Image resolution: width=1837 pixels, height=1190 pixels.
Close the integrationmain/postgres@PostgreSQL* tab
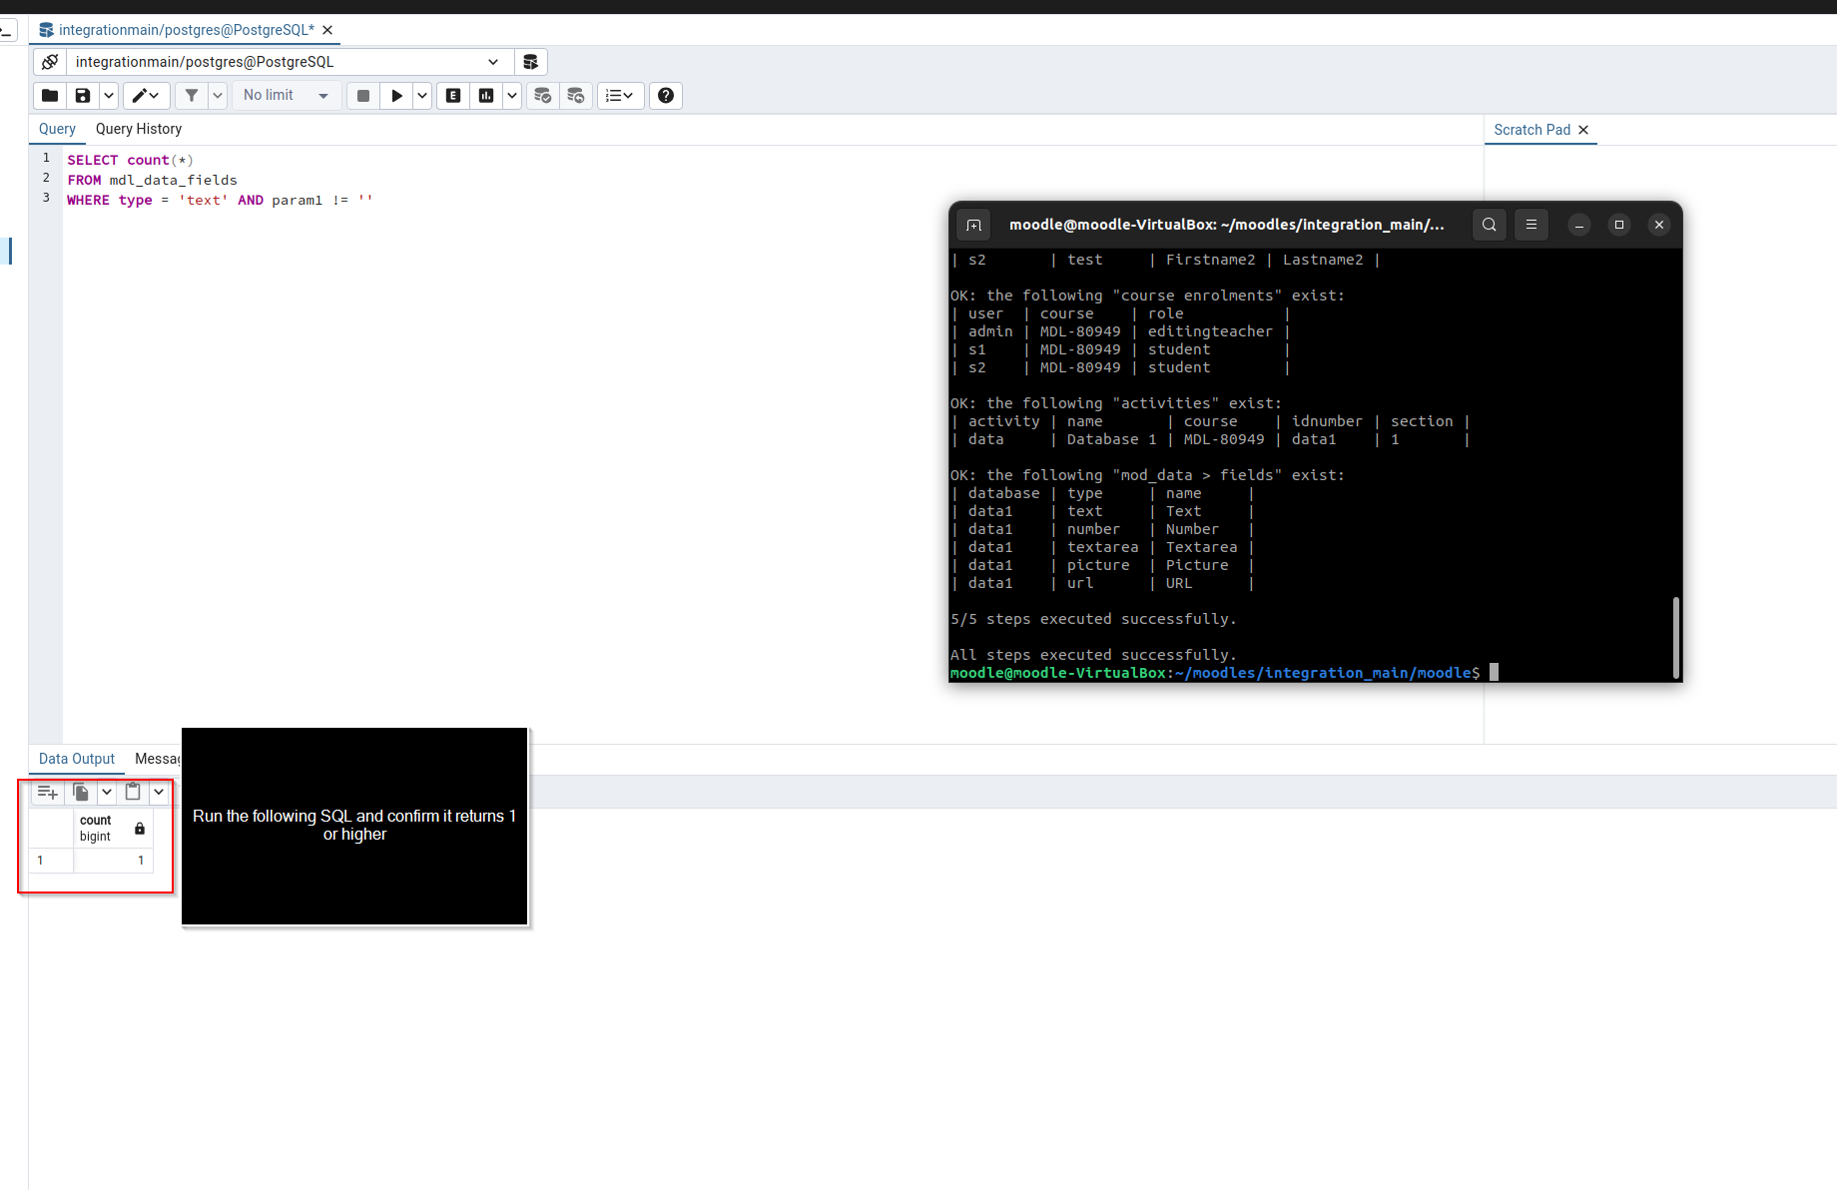[x=327, y=30]
